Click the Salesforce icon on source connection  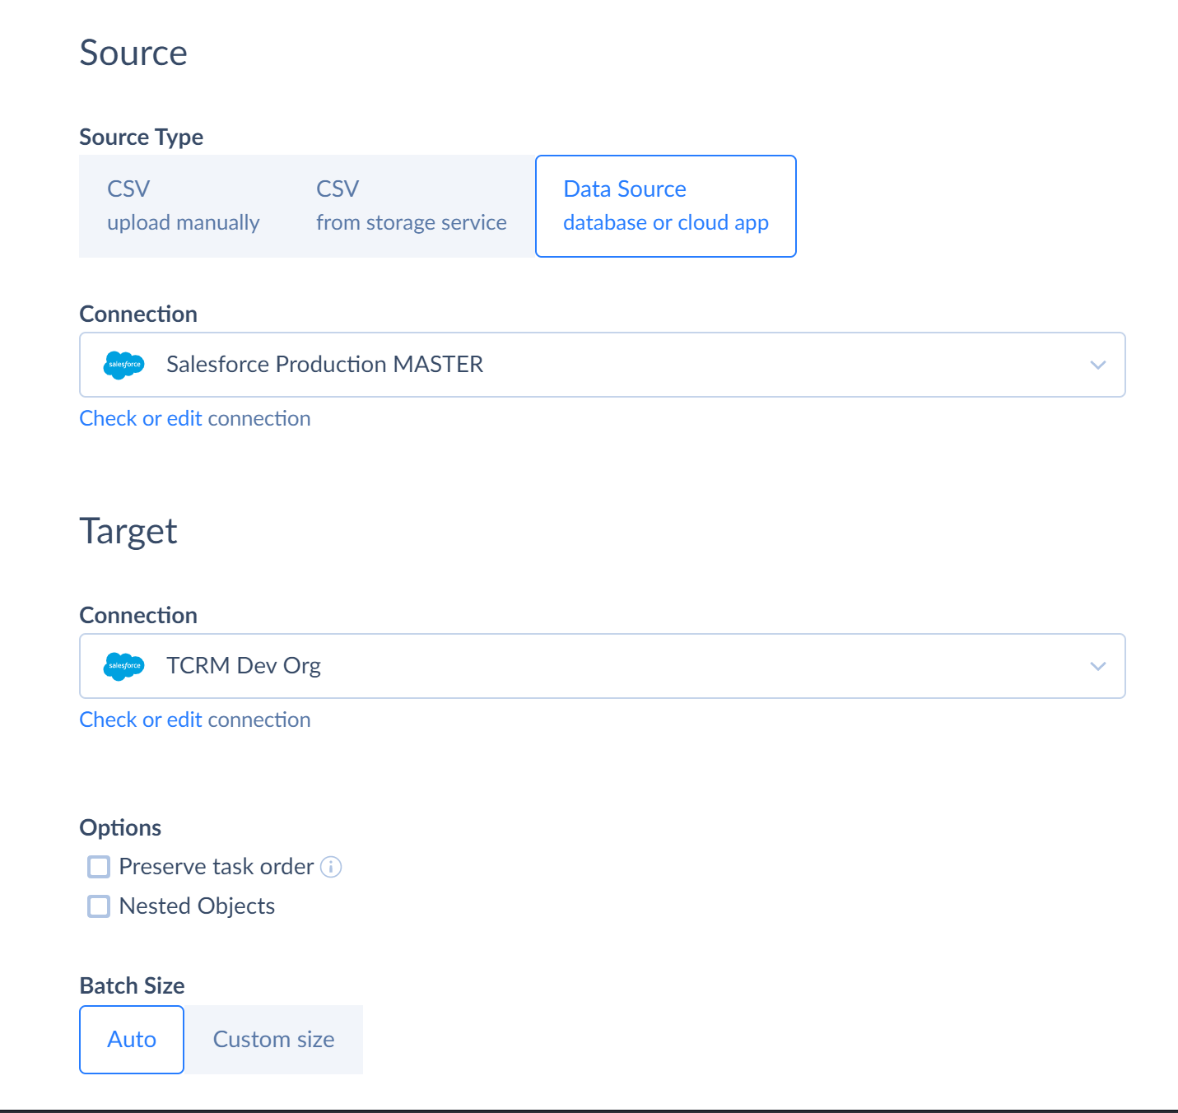(123, 365)
